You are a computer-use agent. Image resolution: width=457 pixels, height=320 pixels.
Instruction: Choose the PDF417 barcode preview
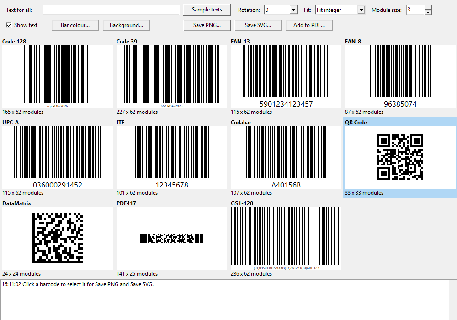[172, 238]
